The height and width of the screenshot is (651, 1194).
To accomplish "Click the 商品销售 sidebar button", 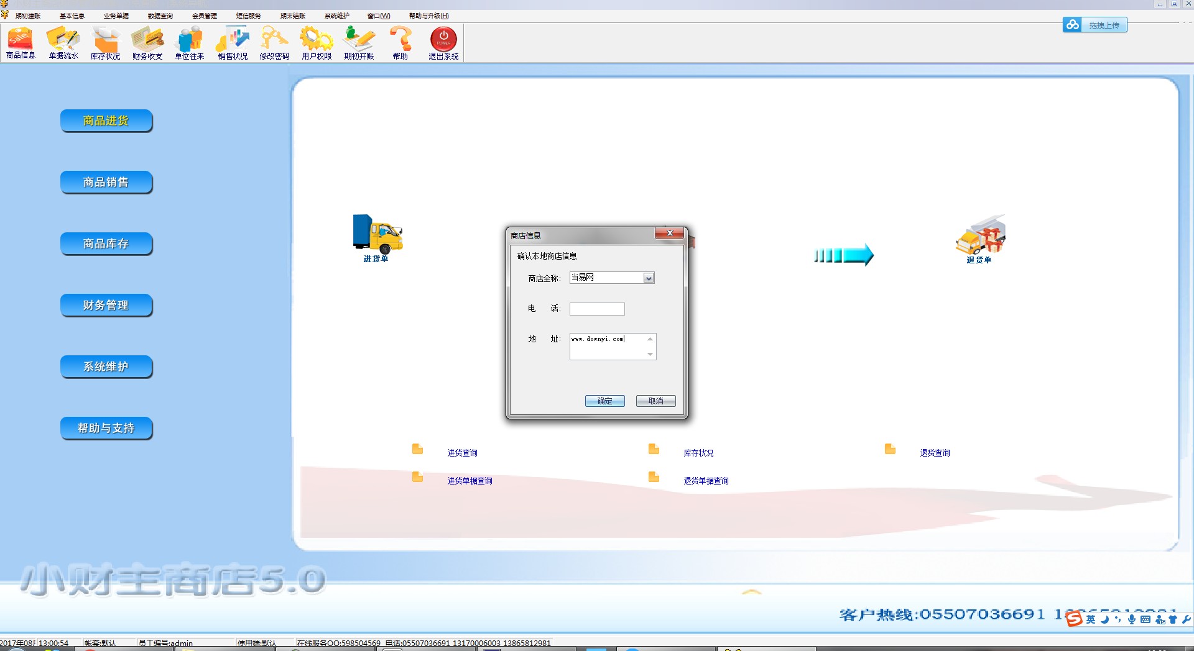I will tap(106, 182).
